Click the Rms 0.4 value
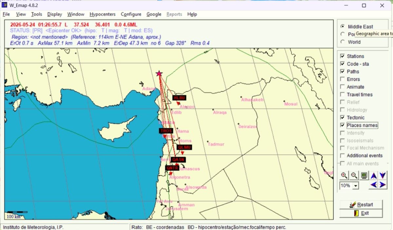Viewport: 393px width, 230px height. click(x=200, y=43)
